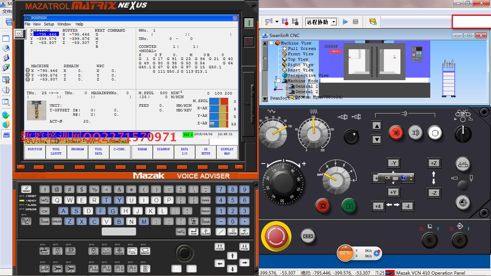Set handle increment to X100
The height and width of the screenshot is (276, 491).
click(x=106, y=268)
